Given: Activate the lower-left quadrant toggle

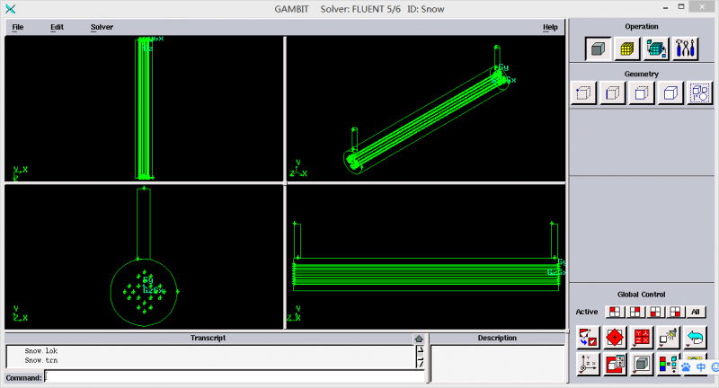Looking at the screenshot, I should (x=655, y=312).
